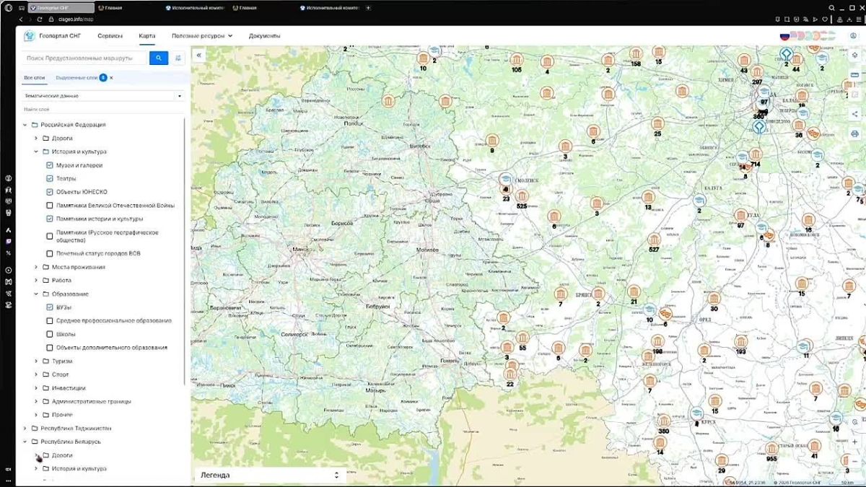Click the Места проживания folder label
This screenshot has width=866, height=487.
click(x=78, y=267)
